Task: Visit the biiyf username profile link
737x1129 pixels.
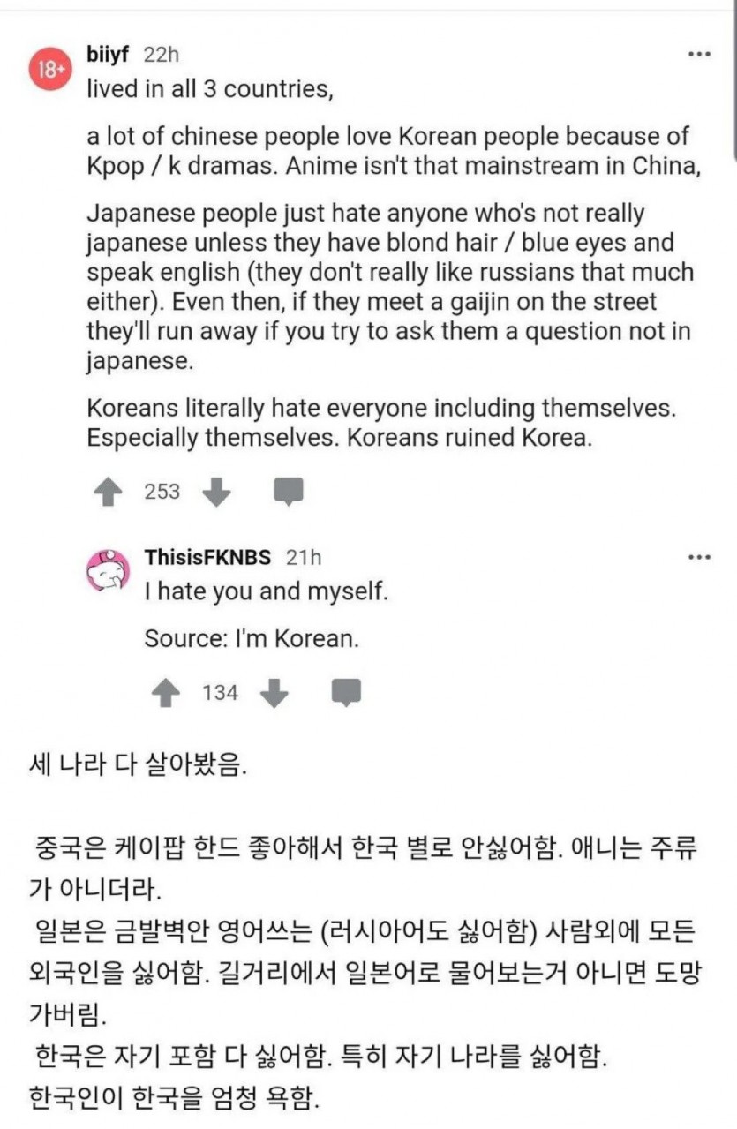Action: [x=109, y=55]
